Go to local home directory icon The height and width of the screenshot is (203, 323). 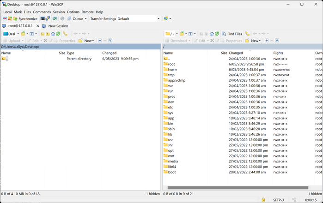[53, 34]
